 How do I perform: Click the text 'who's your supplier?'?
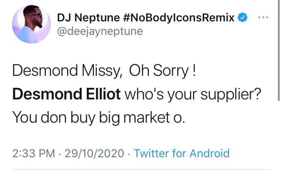pyautogui.click(x=193, y=95)
